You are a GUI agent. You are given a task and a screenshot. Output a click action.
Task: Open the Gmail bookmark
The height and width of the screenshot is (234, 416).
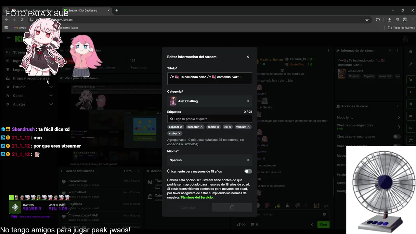(x=20, y=28)
